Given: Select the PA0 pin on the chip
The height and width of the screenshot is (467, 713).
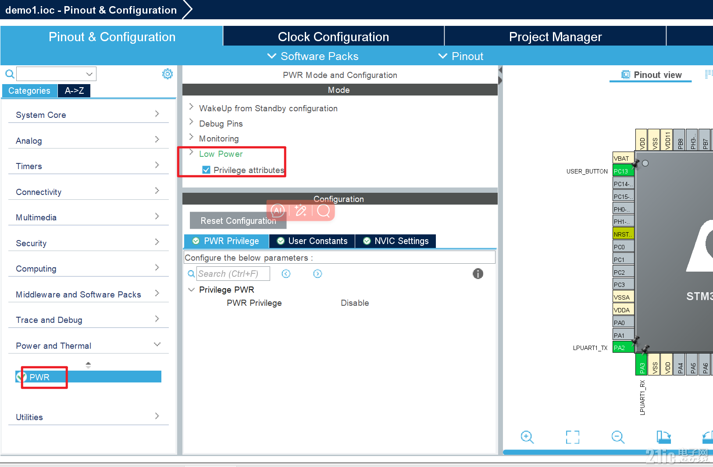Looking at the screenshot, I should 623,322.
